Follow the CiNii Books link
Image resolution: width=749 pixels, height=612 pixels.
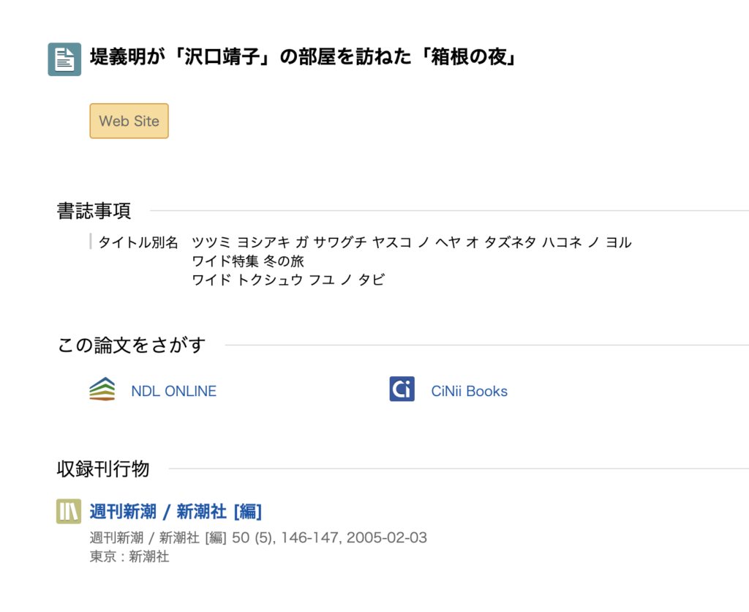[x=469, y=391]
